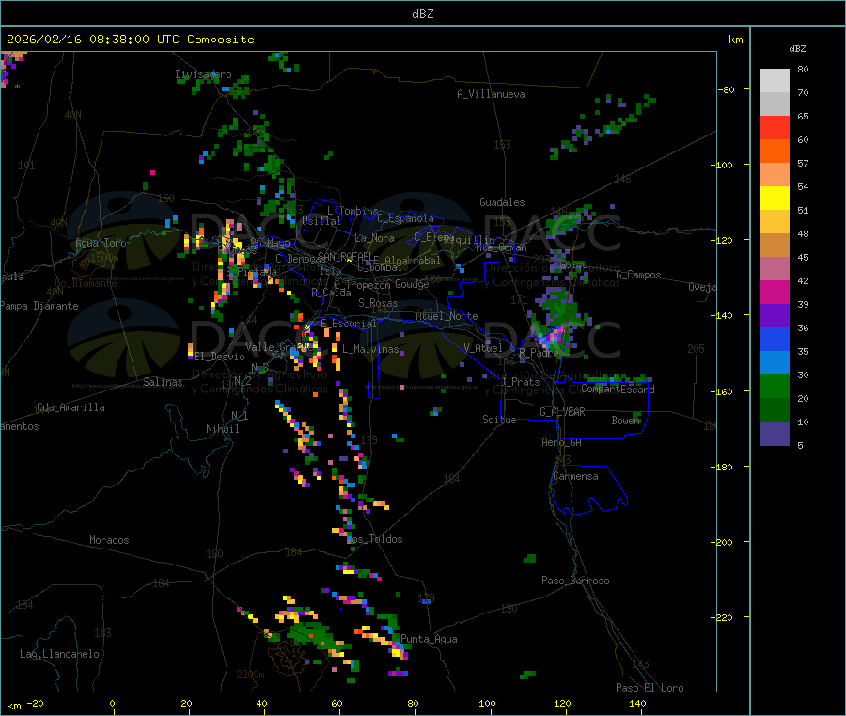Click the UTC Composite timestamp text
This screenshot has height=716, width=846.
pos(130,40)
